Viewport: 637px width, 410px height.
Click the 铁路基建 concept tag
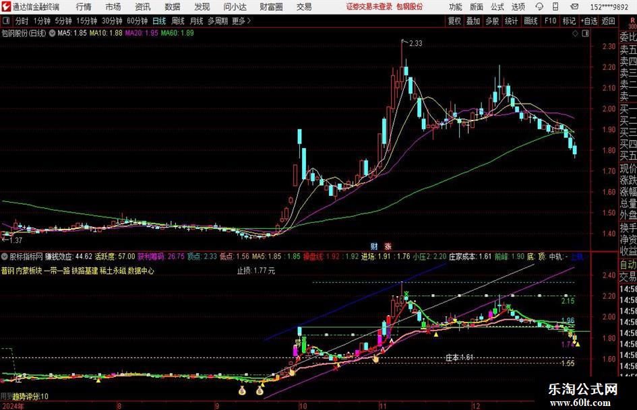84,271
